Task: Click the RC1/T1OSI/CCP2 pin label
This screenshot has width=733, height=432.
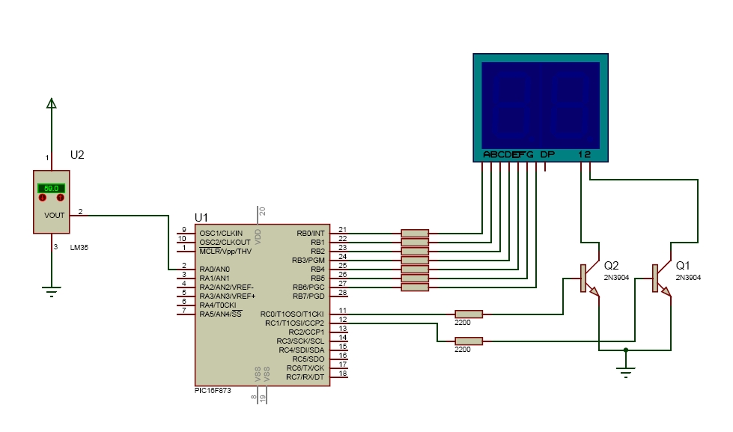Action: click(x=294, y=323)
